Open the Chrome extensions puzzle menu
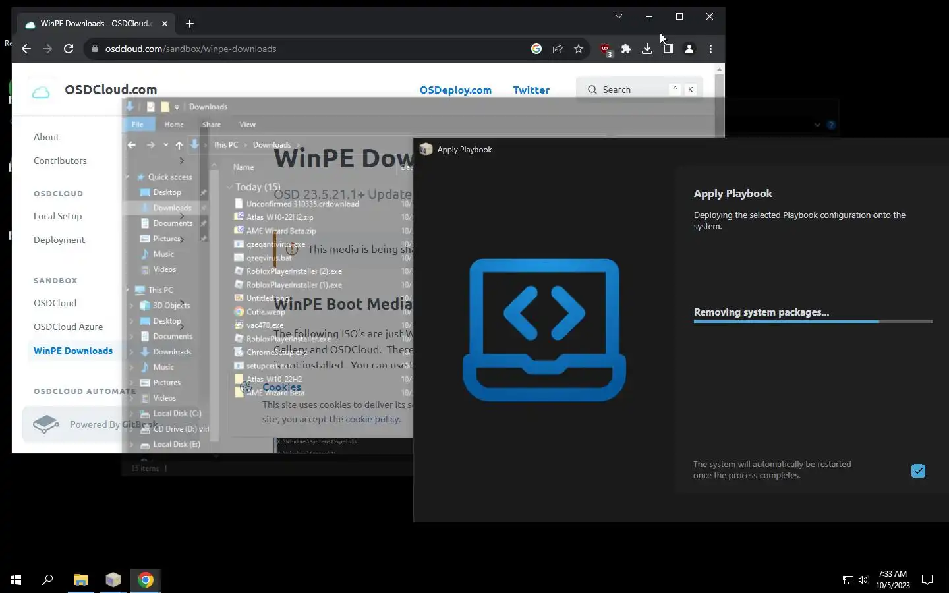949x593 pixels. pos(626,49)
